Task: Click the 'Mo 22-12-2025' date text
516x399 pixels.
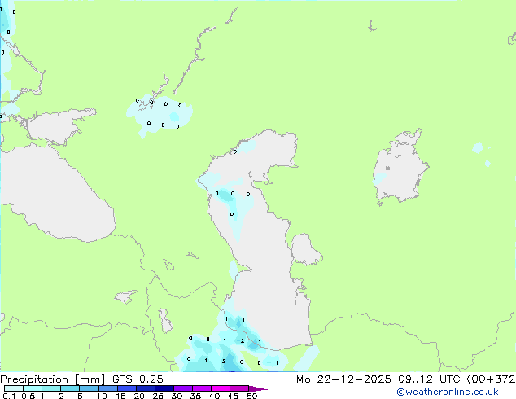Action: 343,379
